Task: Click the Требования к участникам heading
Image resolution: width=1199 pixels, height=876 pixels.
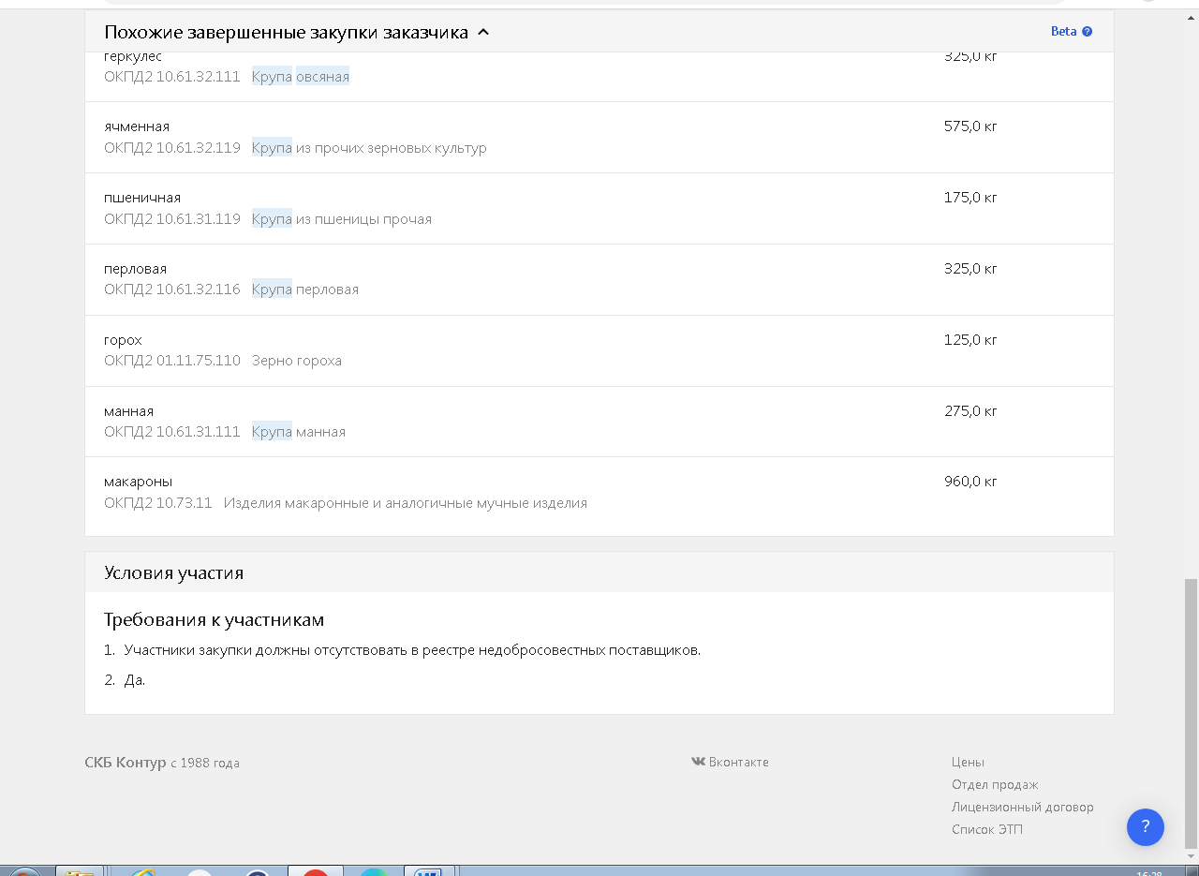Action: tap(214, 620)
